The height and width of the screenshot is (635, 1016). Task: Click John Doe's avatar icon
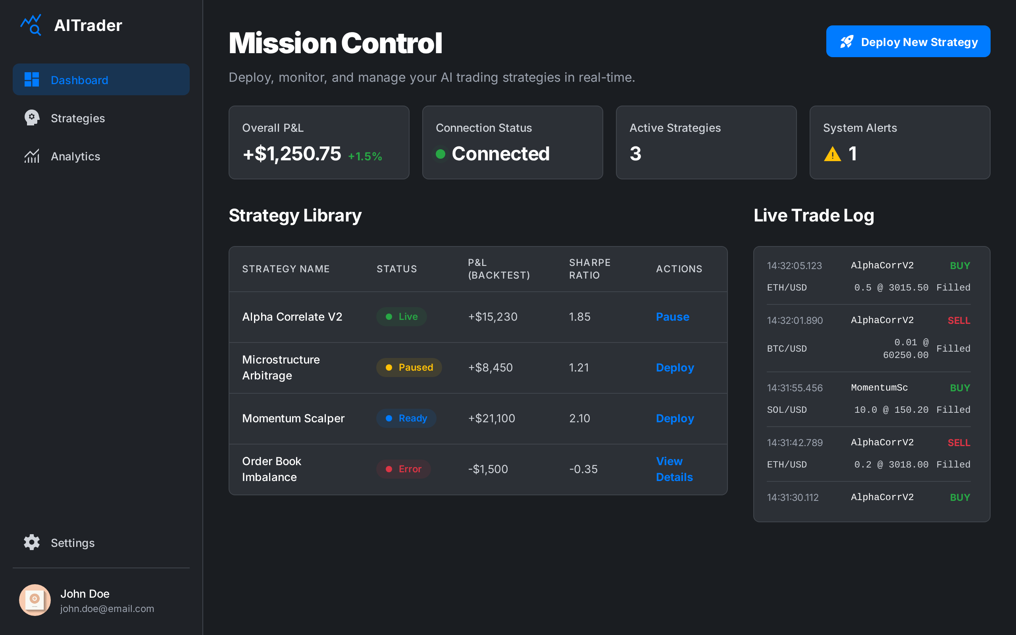35,600
